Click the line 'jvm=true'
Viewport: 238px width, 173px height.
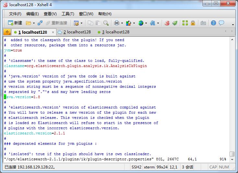tap(13, 50)
